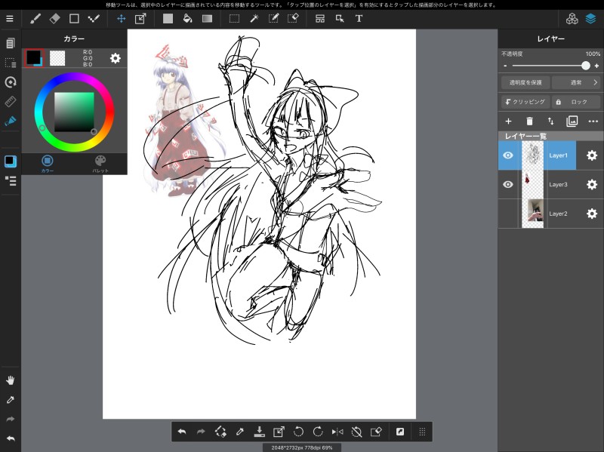Select the dot-line shape tool
The width and height of the screenshot is (604, 452).
94,18
